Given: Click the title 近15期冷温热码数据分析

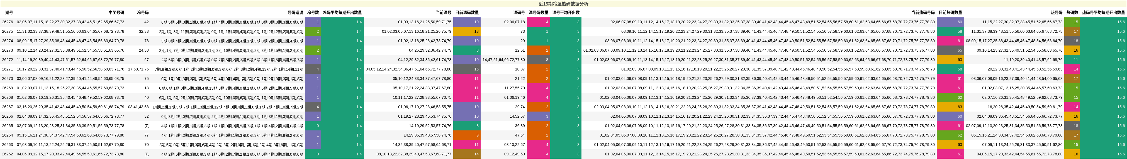Looking at the screenshot, I should click(563, 4).
